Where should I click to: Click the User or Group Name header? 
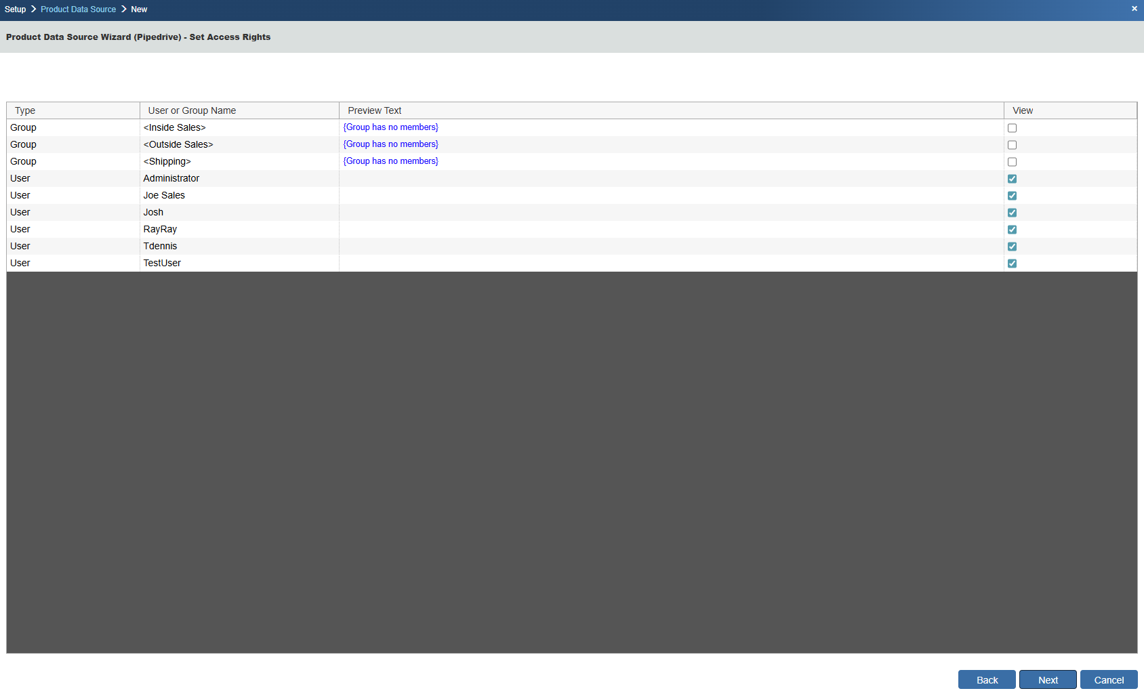coord(192,110)
